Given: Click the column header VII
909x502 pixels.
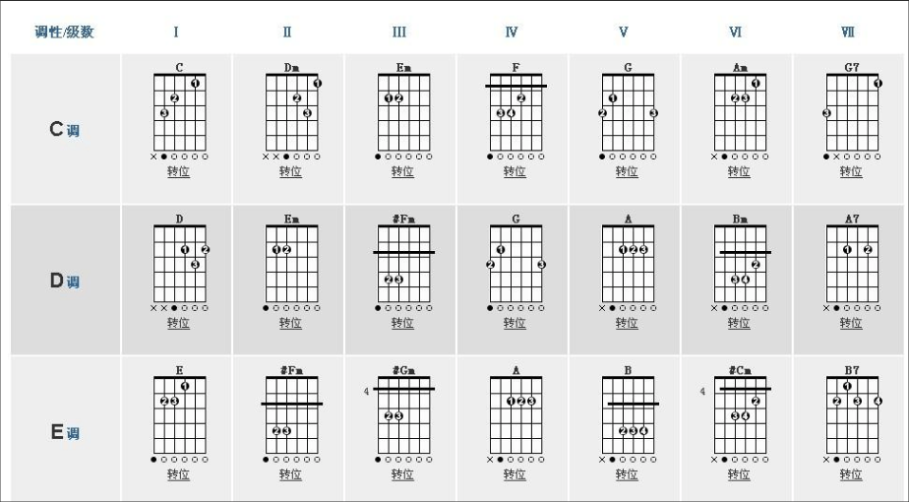Looking at the screenshot, I should 848,31.
